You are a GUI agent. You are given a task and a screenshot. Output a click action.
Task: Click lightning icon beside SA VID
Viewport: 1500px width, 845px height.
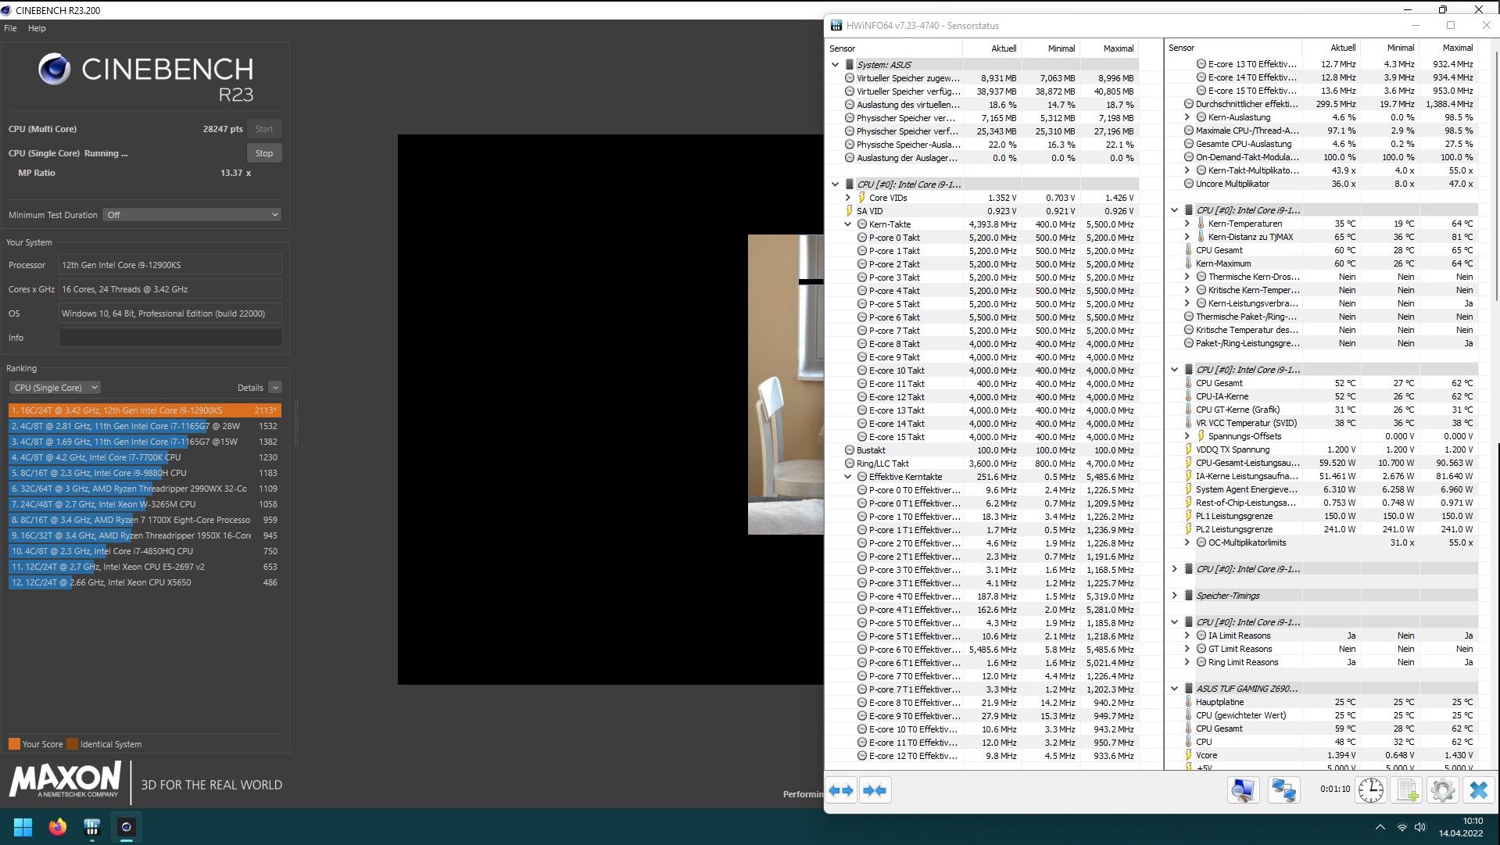point(849,211)
